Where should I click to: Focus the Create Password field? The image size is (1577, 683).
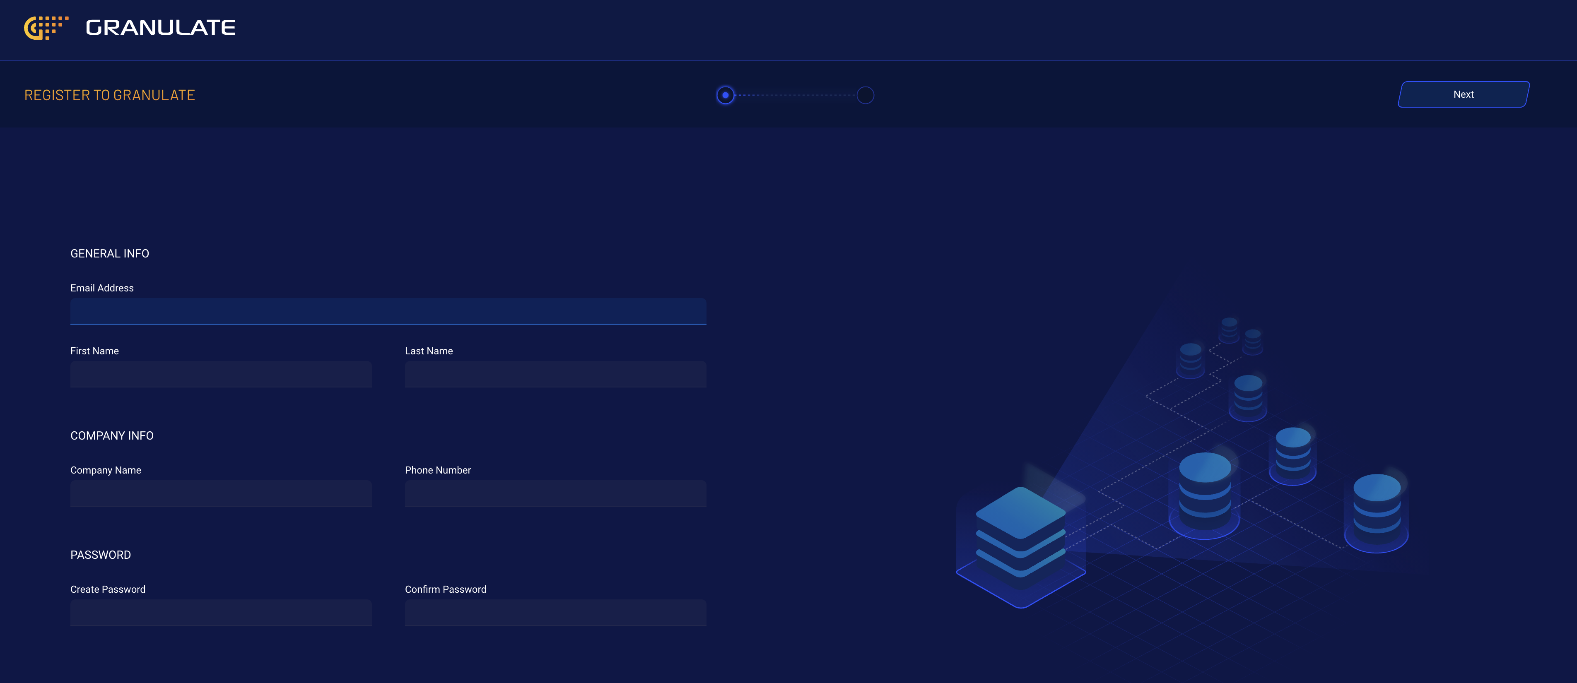pyautogui.click(x=221, y=613)
